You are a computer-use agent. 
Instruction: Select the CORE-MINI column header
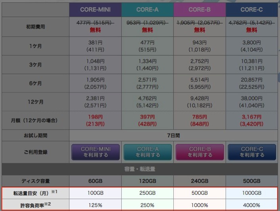click(95, 10)
